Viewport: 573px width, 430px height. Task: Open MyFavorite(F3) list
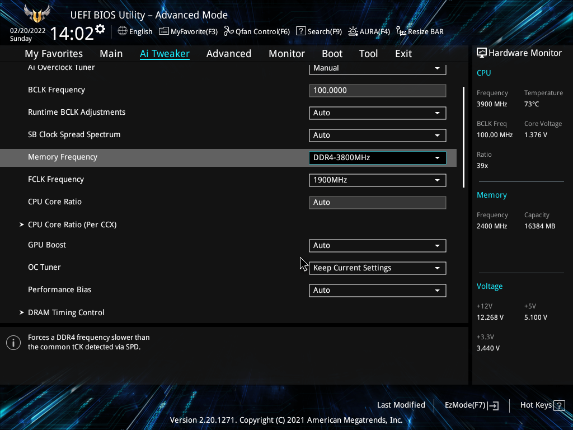point(188,31)
